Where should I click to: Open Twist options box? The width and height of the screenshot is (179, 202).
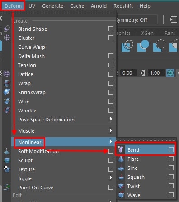[x=171, y=186]
